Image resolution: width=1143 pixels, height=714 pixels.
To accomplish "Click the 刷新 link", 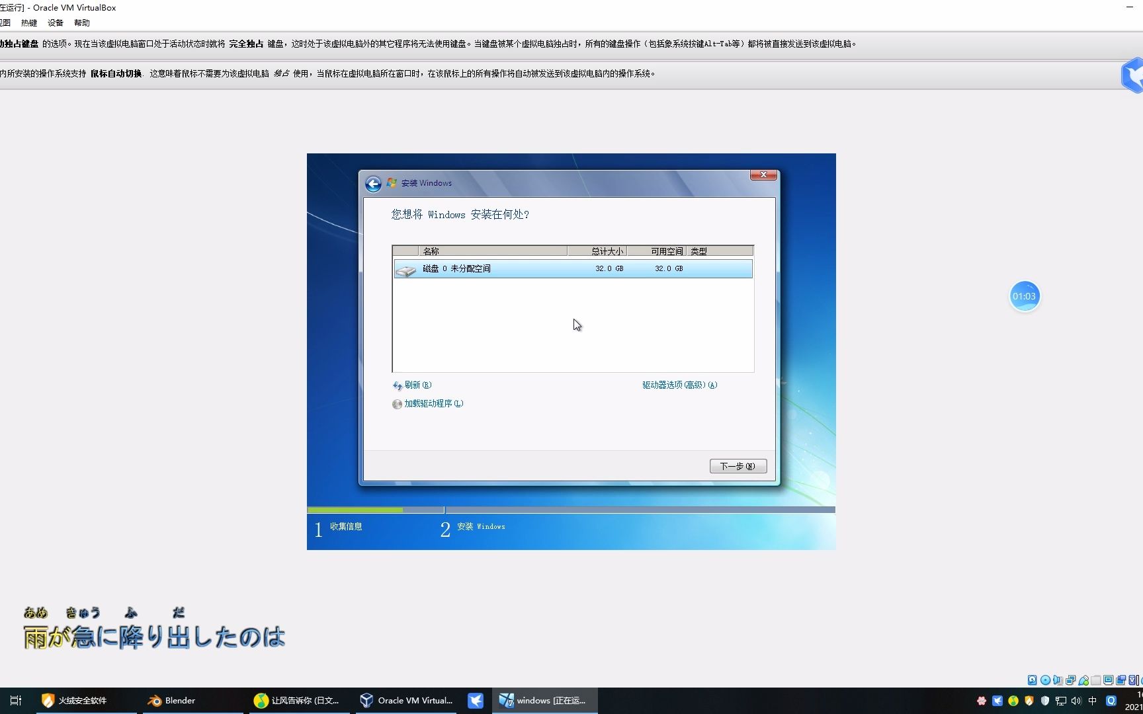I will (x=418, y=385).
